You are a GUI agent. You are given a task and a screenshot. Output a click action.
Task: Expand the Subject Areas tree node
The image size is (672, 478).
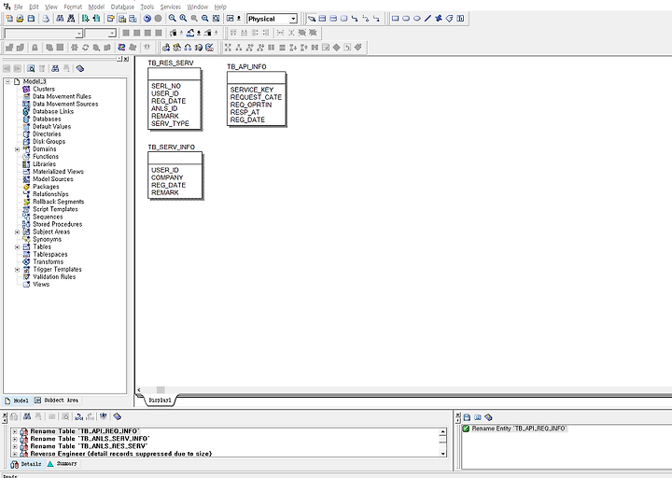(18, 232)
